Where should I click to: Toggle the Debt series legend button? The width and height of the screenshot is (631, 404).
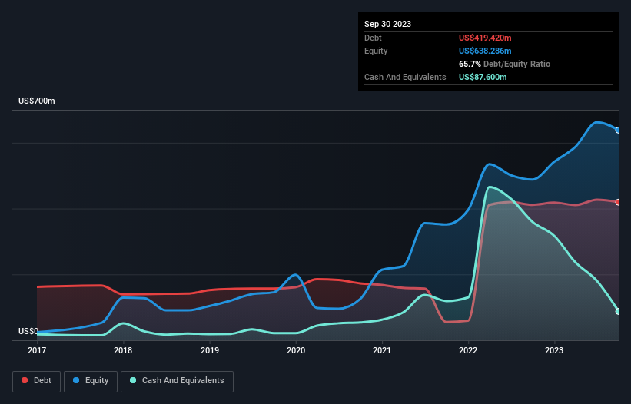coord(36,381)
